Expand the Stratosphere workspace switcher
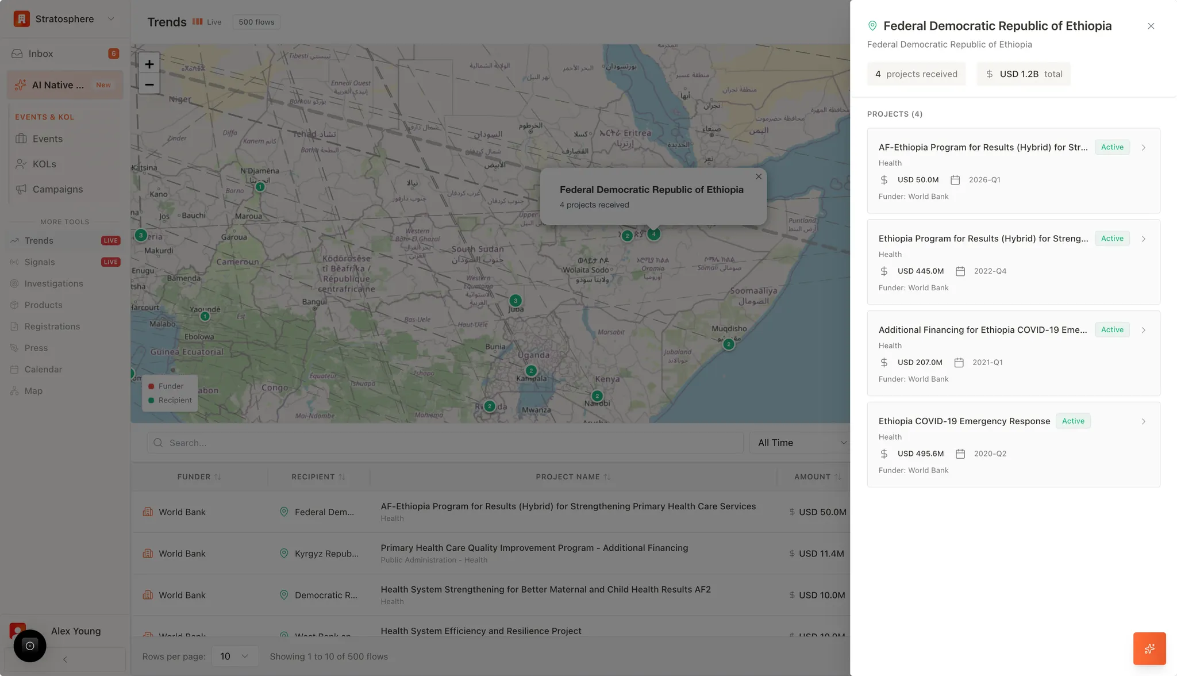1177x676 pixels. (111, 19)
